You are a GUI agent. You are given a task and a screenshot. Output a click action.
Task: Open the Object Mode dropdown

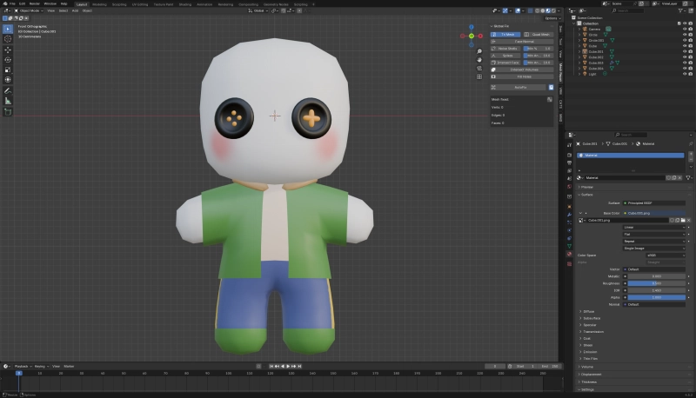coord(28,10)
